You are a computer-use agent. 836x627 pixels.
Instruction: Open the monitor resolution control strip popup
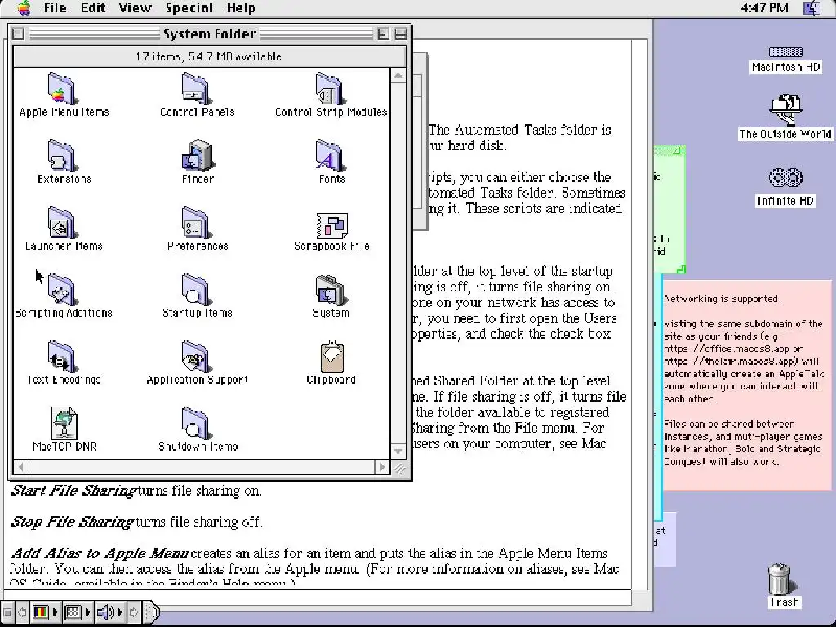click(x=78, y=612)
